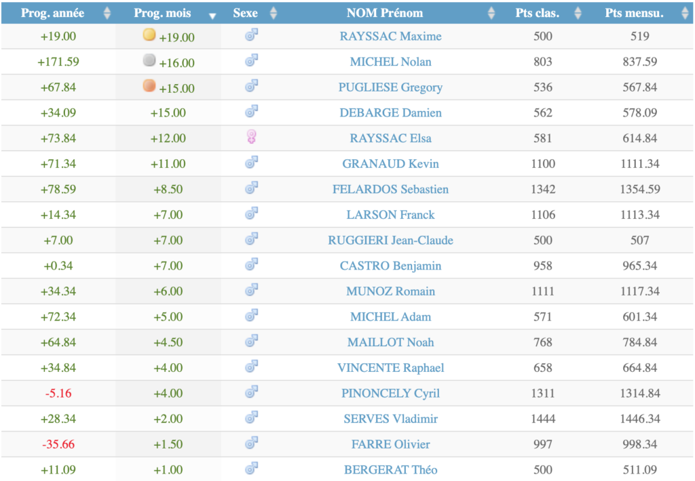Viewport: 695px width, 481px height.
Task: Click the male icon in GRANAUD Kevin row
Action: click(x=251, y=163)
